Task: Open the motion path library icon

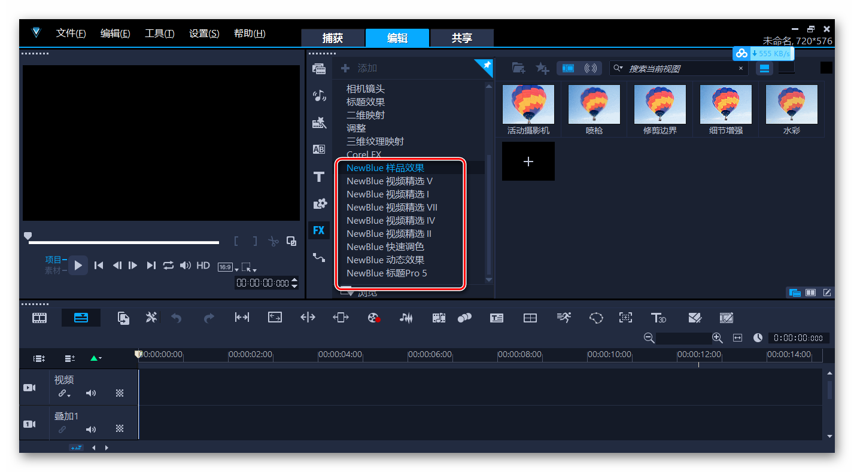Action: coord(319,257)
